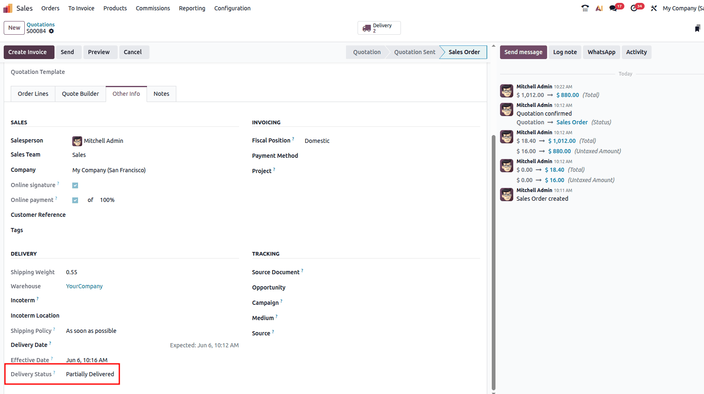Open the Commissions menu
The height and width of the screenshot is (394, 704).
tap(153, 8)
